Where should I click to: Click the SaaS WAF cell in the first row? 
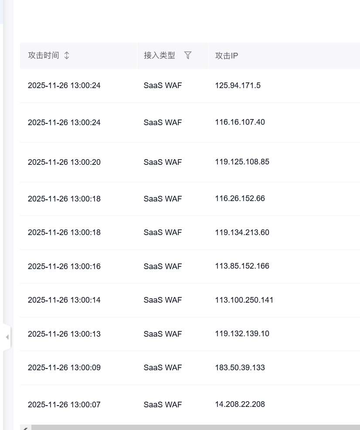[x=163, y=85]
